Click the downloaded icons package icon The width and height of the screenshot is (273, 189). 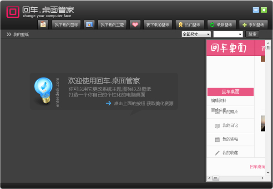point(43,24)
